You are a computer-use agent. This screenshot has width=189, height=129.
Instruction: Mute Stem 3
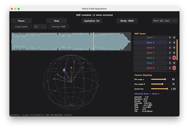pos(174,43)
